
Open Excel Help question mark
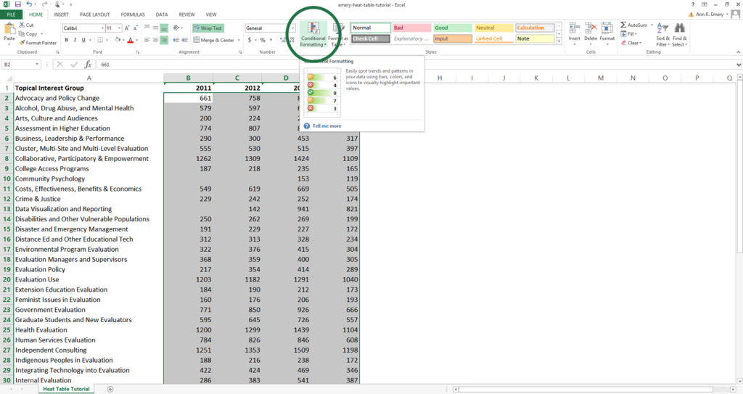coord(693,4)
